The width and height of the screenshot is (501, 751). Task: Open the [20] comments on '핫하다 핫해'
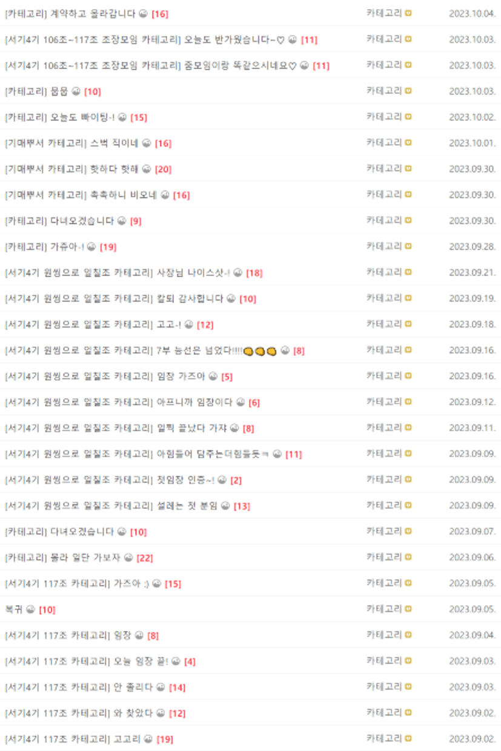[163, 169]
